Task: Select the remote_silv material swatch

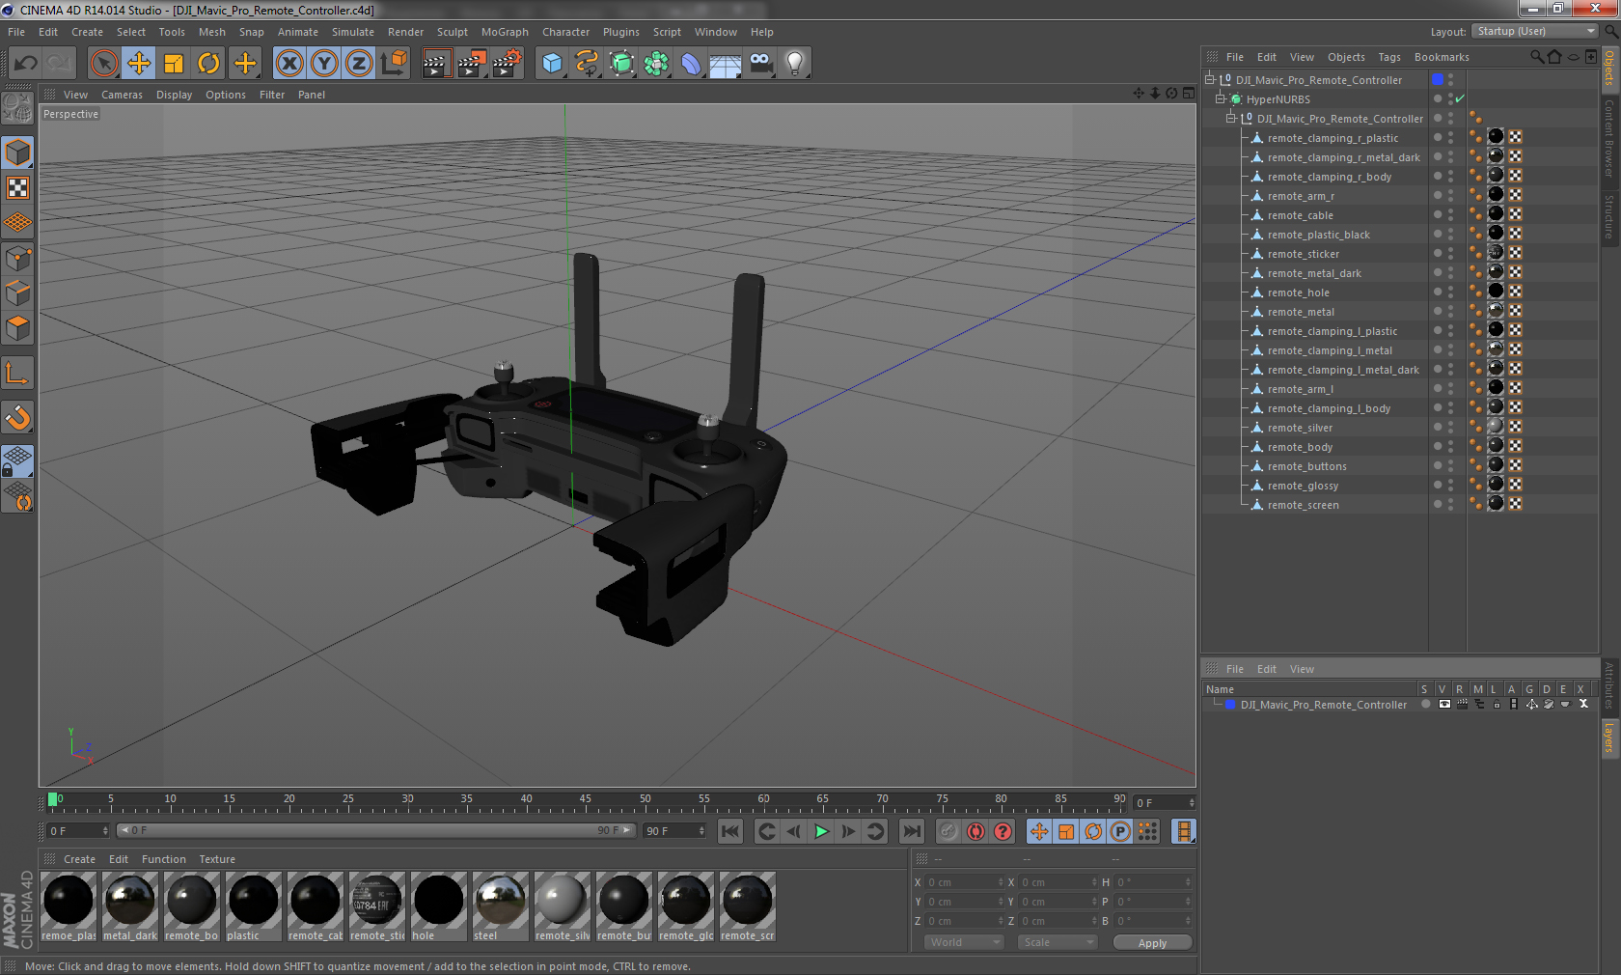Action: tap(563, 906)
